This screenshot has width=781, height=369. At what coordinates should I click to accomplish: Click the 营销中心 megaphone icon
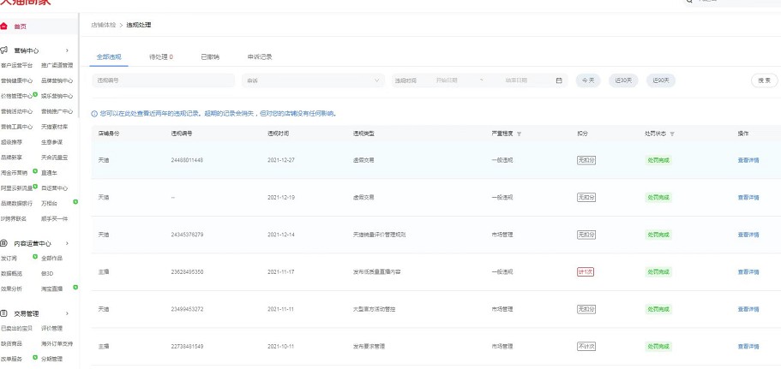[4, 51]
